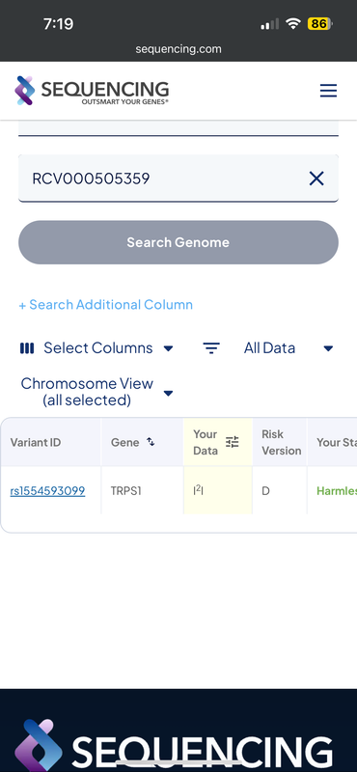Viewport: 357px width, 772px height.
Task: Click the filter lines icon
Action: [x=211, y=348]
